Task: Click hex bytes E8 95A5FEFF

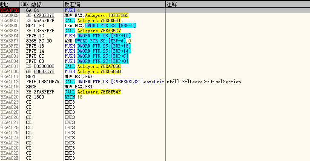Action: click(40, 20)
